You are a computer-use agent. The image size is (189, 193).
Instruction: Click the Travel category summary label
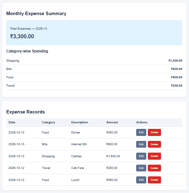[10, 86]
